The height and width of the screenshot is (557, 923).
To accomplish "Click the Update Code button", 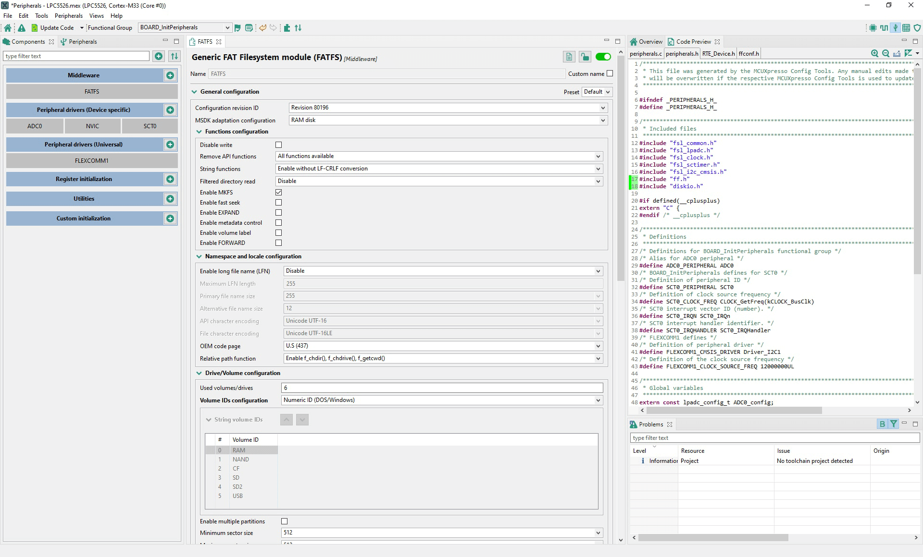I will coord(52,28).
